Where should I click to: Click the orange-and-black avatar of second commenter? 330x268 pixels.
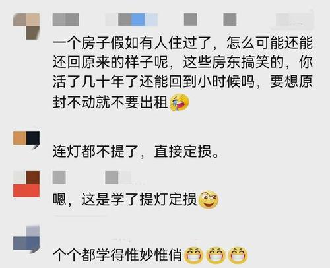click(26, 140)
